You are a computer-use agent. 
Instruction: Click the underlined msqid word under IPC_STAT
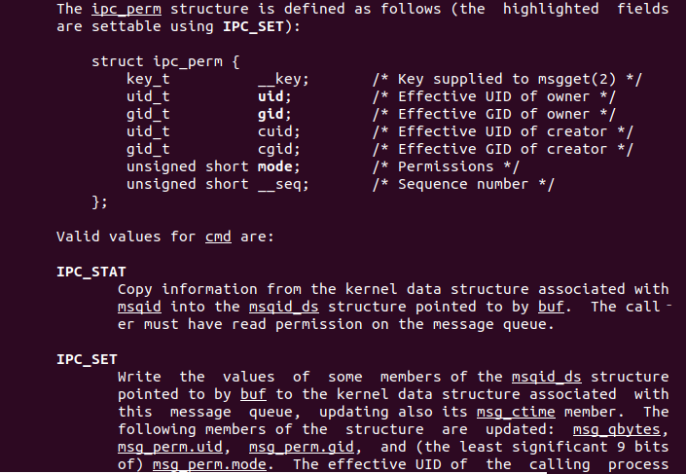point(138,307)
